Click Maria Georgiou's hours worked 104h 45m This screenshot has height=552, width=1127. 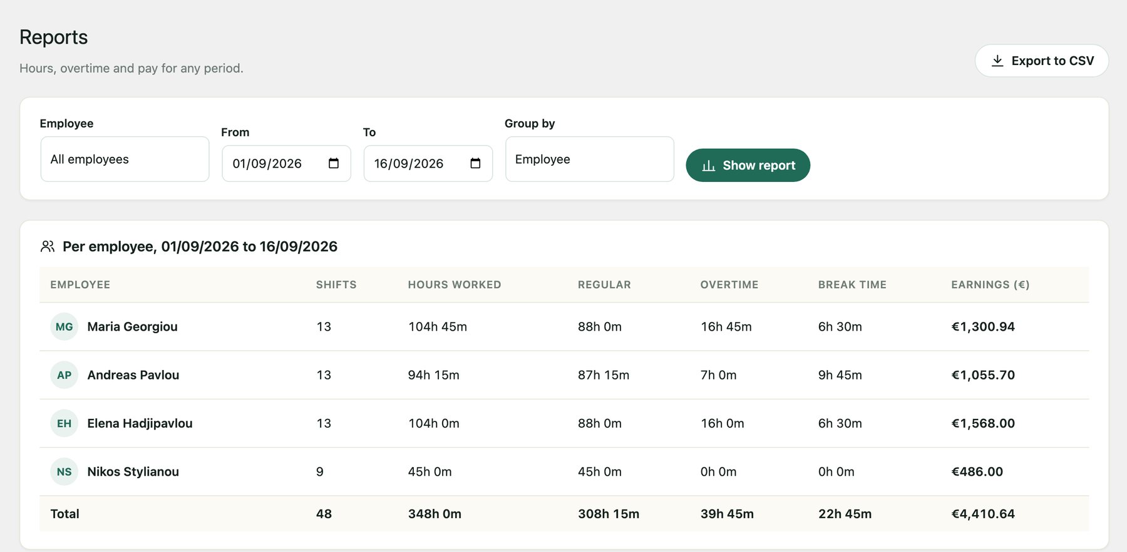coord(438,326)
